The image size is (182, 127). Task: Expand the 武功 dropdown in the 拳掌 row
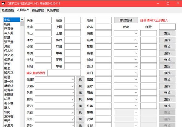[126, 47]
